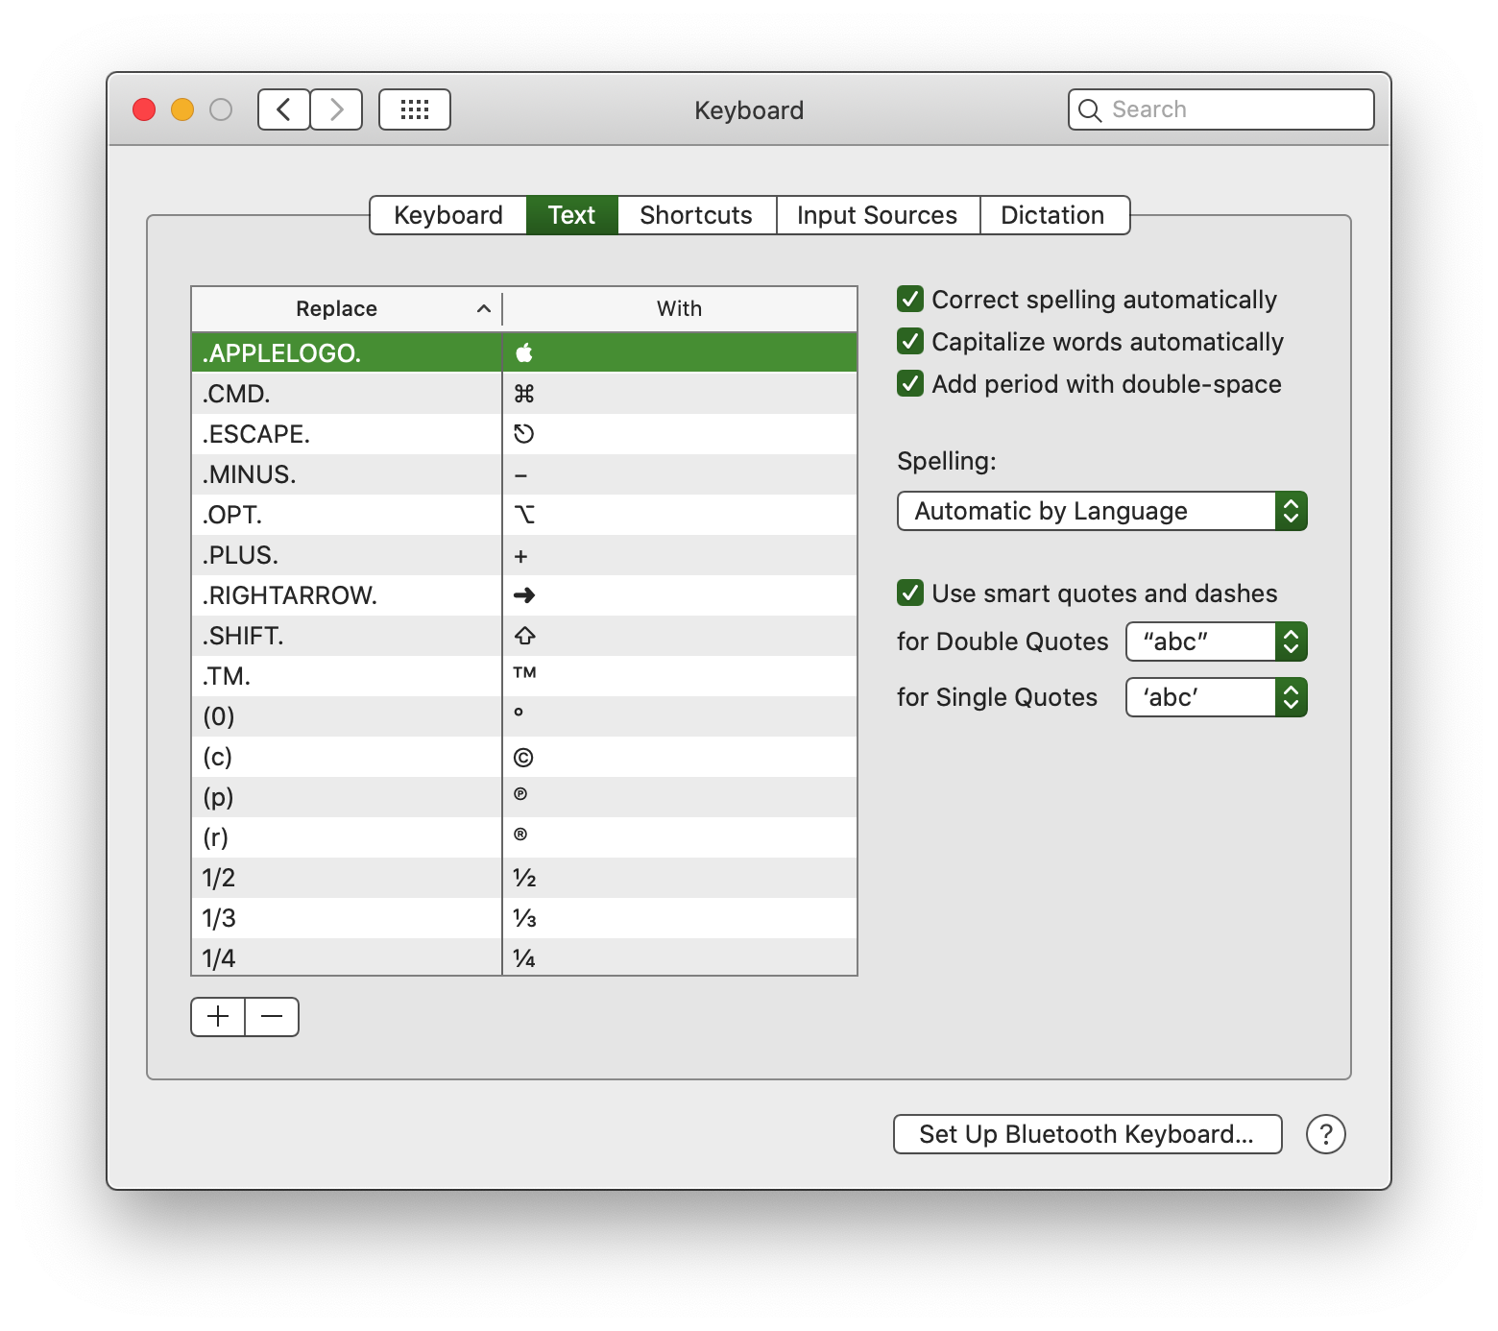Go to the Input Sources tab
Screen dimensions: 1498x1331
tap(877, 215)
